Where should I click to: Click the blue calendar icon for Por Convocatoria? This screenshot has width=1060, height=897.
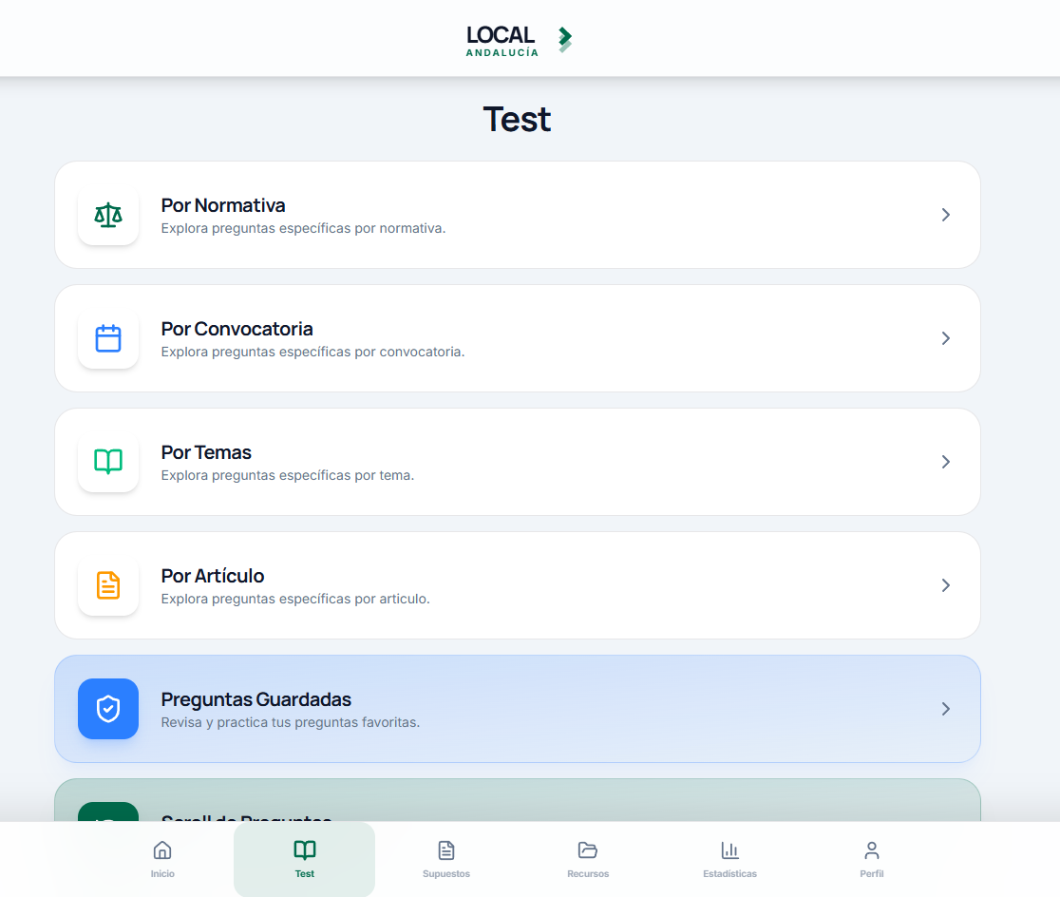[108, 338]
